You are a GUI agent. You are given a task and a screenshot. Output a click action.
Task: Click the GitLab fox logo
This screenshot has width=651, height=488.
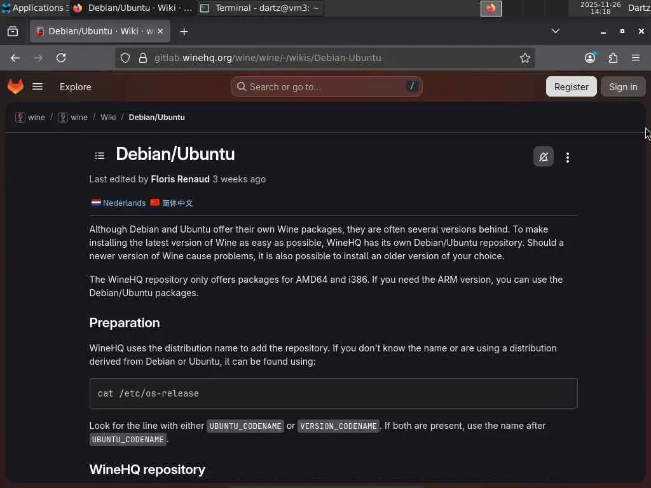coord(16,86)
